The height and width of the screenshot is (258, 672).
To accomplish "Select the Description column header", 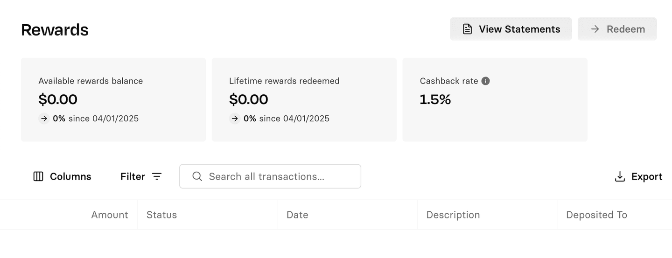I will (453, 215).
